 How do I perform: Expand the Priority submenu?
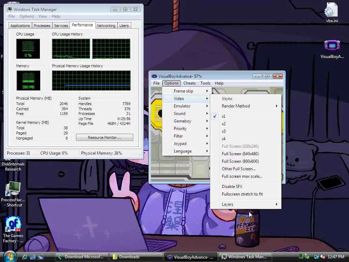click(186, 129)
